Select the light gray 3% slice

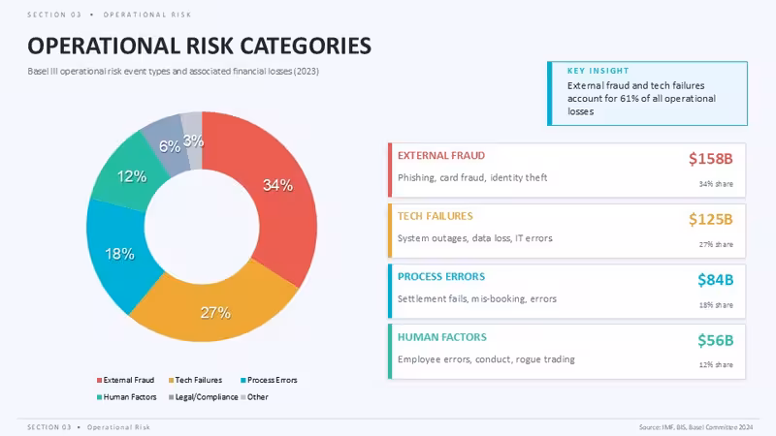[x=193, y=140]
